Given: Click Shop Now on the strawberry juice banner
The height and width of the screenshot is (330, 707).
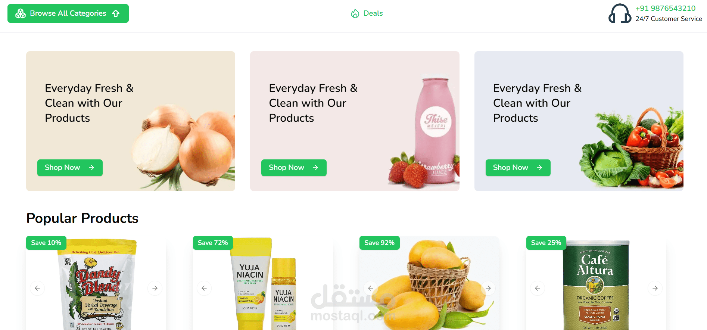Looking at the screenshot, I should click(x=294, y=168).
